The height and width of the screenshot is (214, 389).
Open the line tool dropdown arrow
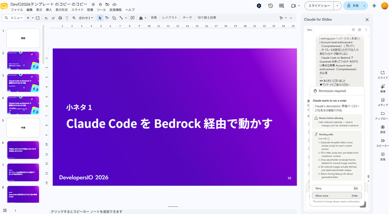[x=126, y=18]
